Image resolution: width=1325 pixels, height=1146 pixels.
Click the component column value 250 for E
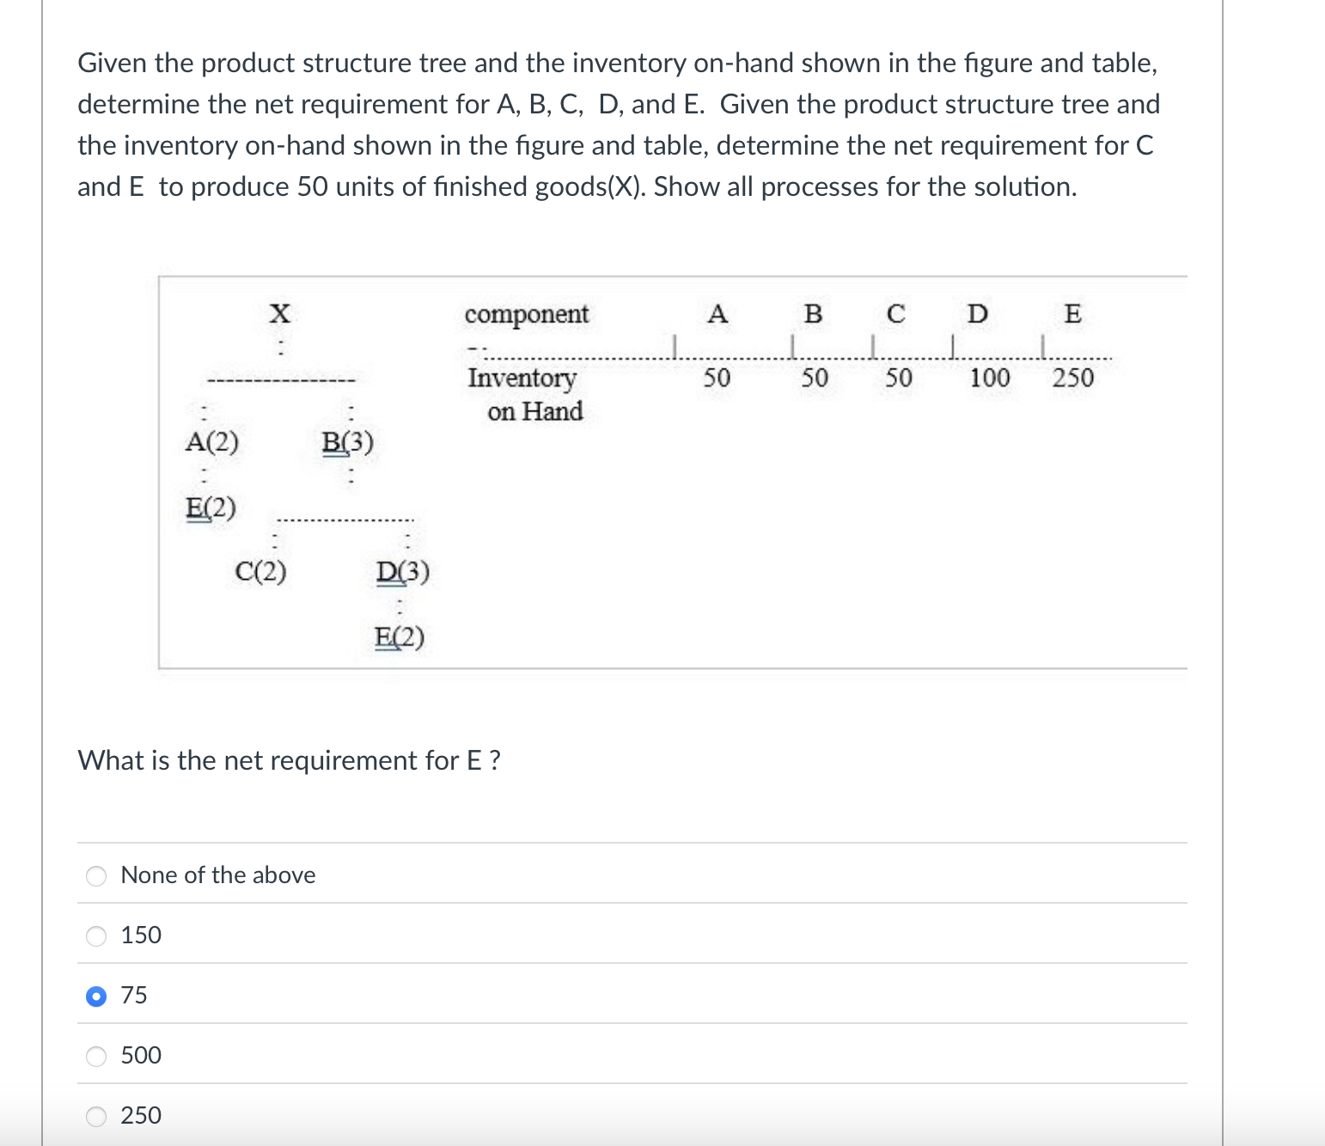click(1072, 377)
